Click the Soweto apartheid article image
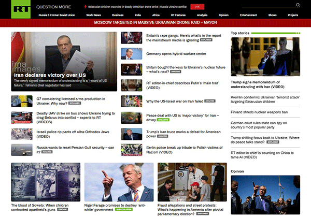Screen dimensions: 311x217 [x=46, y=182]
